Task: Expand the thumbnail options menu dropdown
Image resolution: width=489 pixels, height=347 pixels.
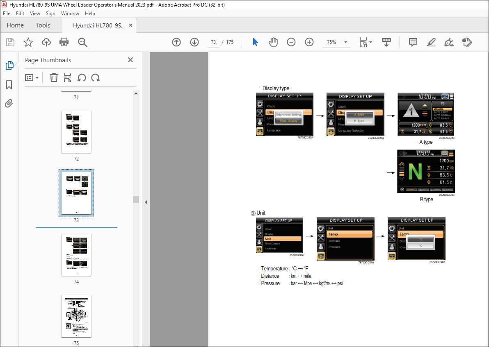Action: click(32, 78)
